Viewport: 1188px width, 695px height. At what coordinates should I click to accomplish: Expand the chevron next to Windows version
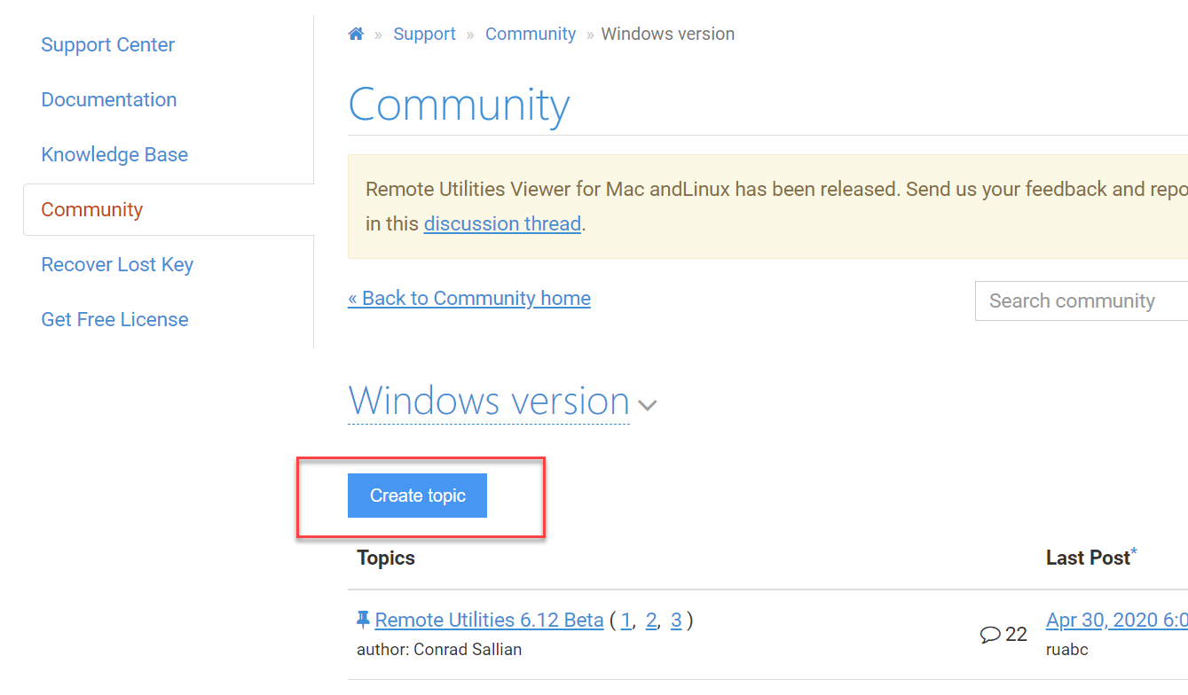(x=648, y=405)
